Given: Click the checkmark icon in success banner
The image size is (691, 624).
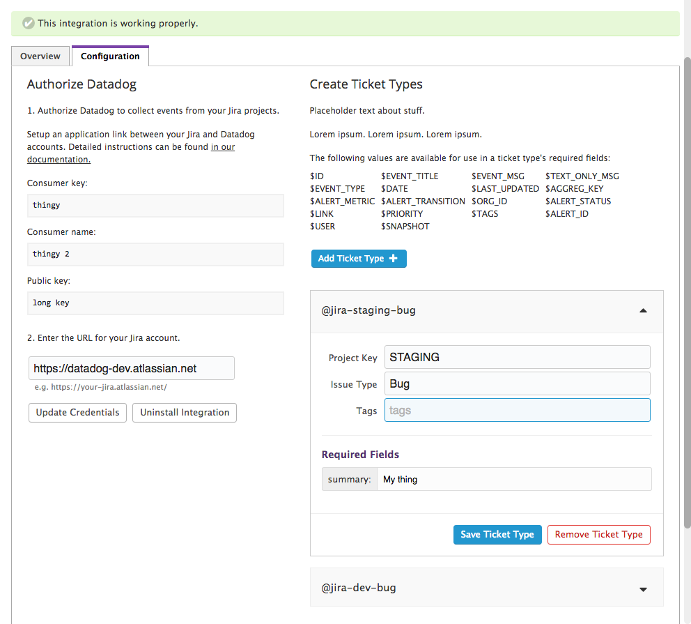Looking at the screenshot, I should [x=27, y=23].
